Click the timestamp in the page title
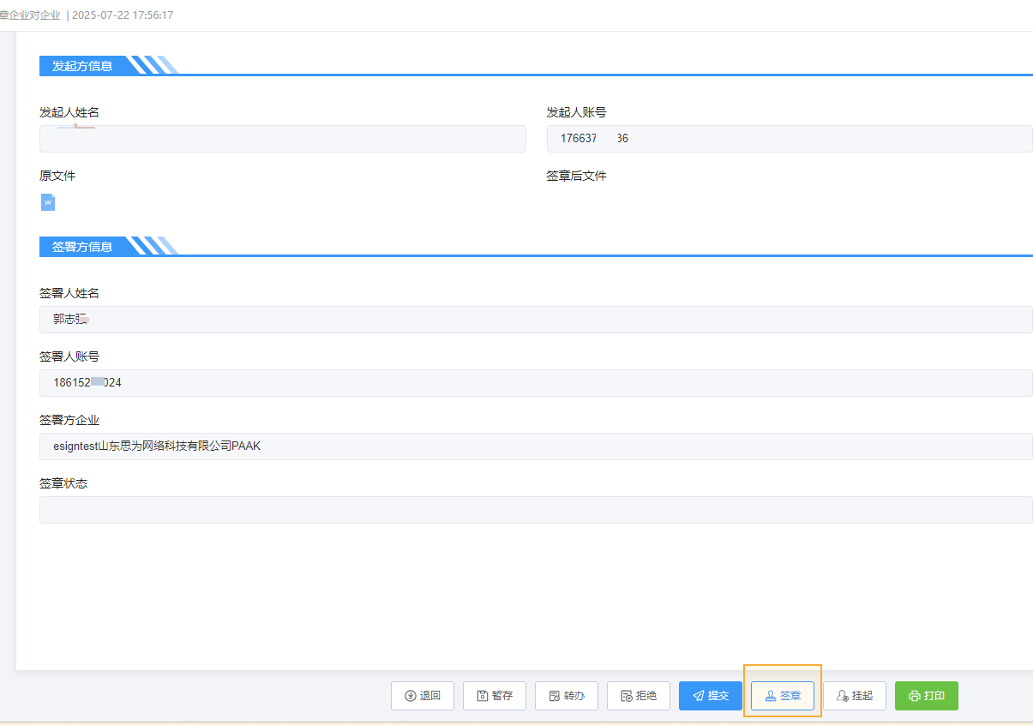This screenshot has height=725, width=1033. click(123, 15)
